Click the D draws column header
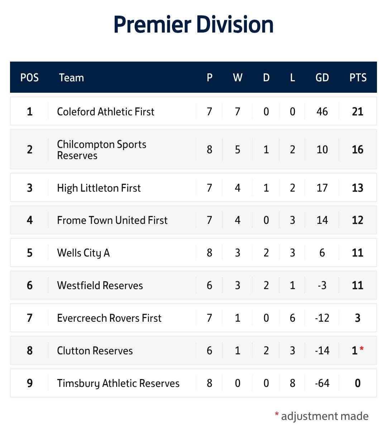The width and height of the screenshot is (387, 431). tap(266, 78)
